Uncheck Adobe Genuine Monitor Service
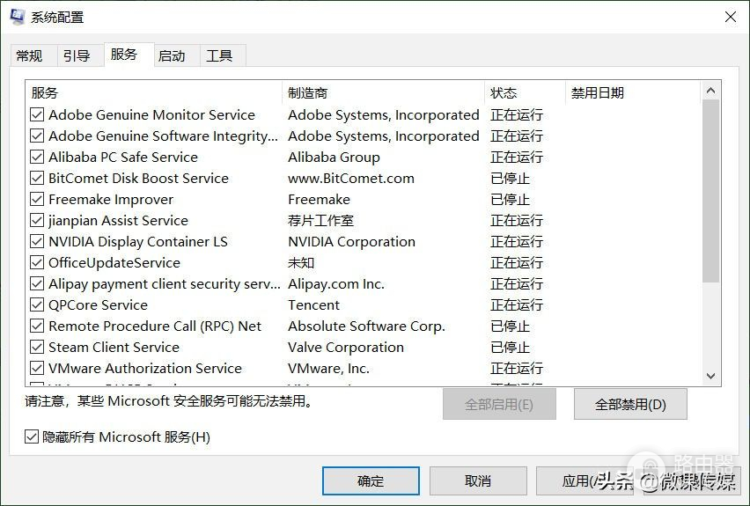The image size is (750, 506). click(37, 114)
